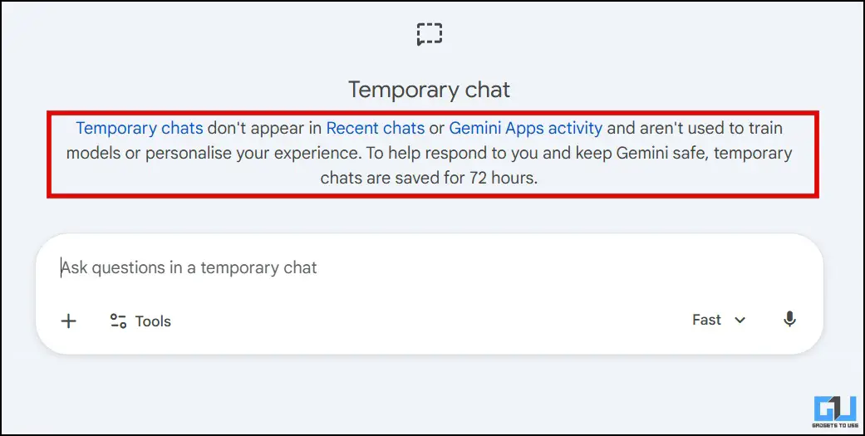Follow the Recent chats link
Viewport: 865px width, 436px height.
pos(375,129)
